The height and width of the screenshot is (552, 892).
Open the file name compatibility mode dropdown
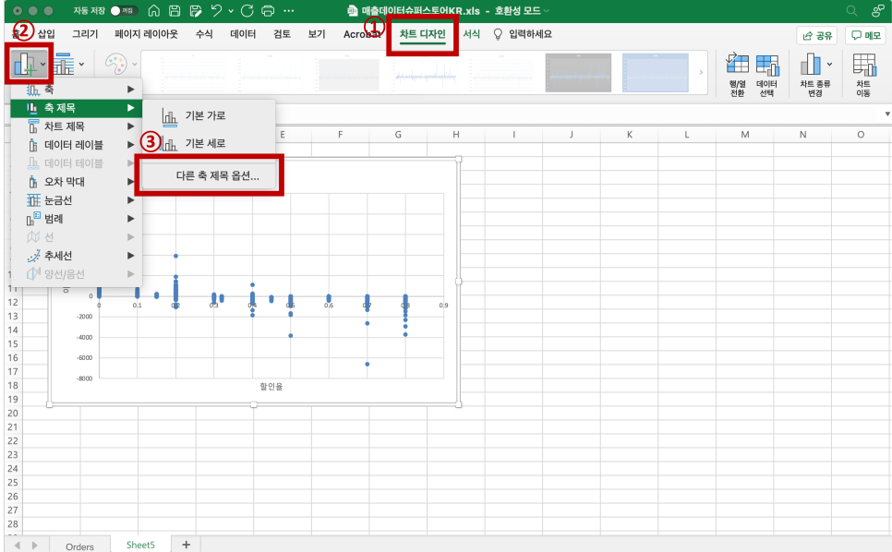point(546,11)
